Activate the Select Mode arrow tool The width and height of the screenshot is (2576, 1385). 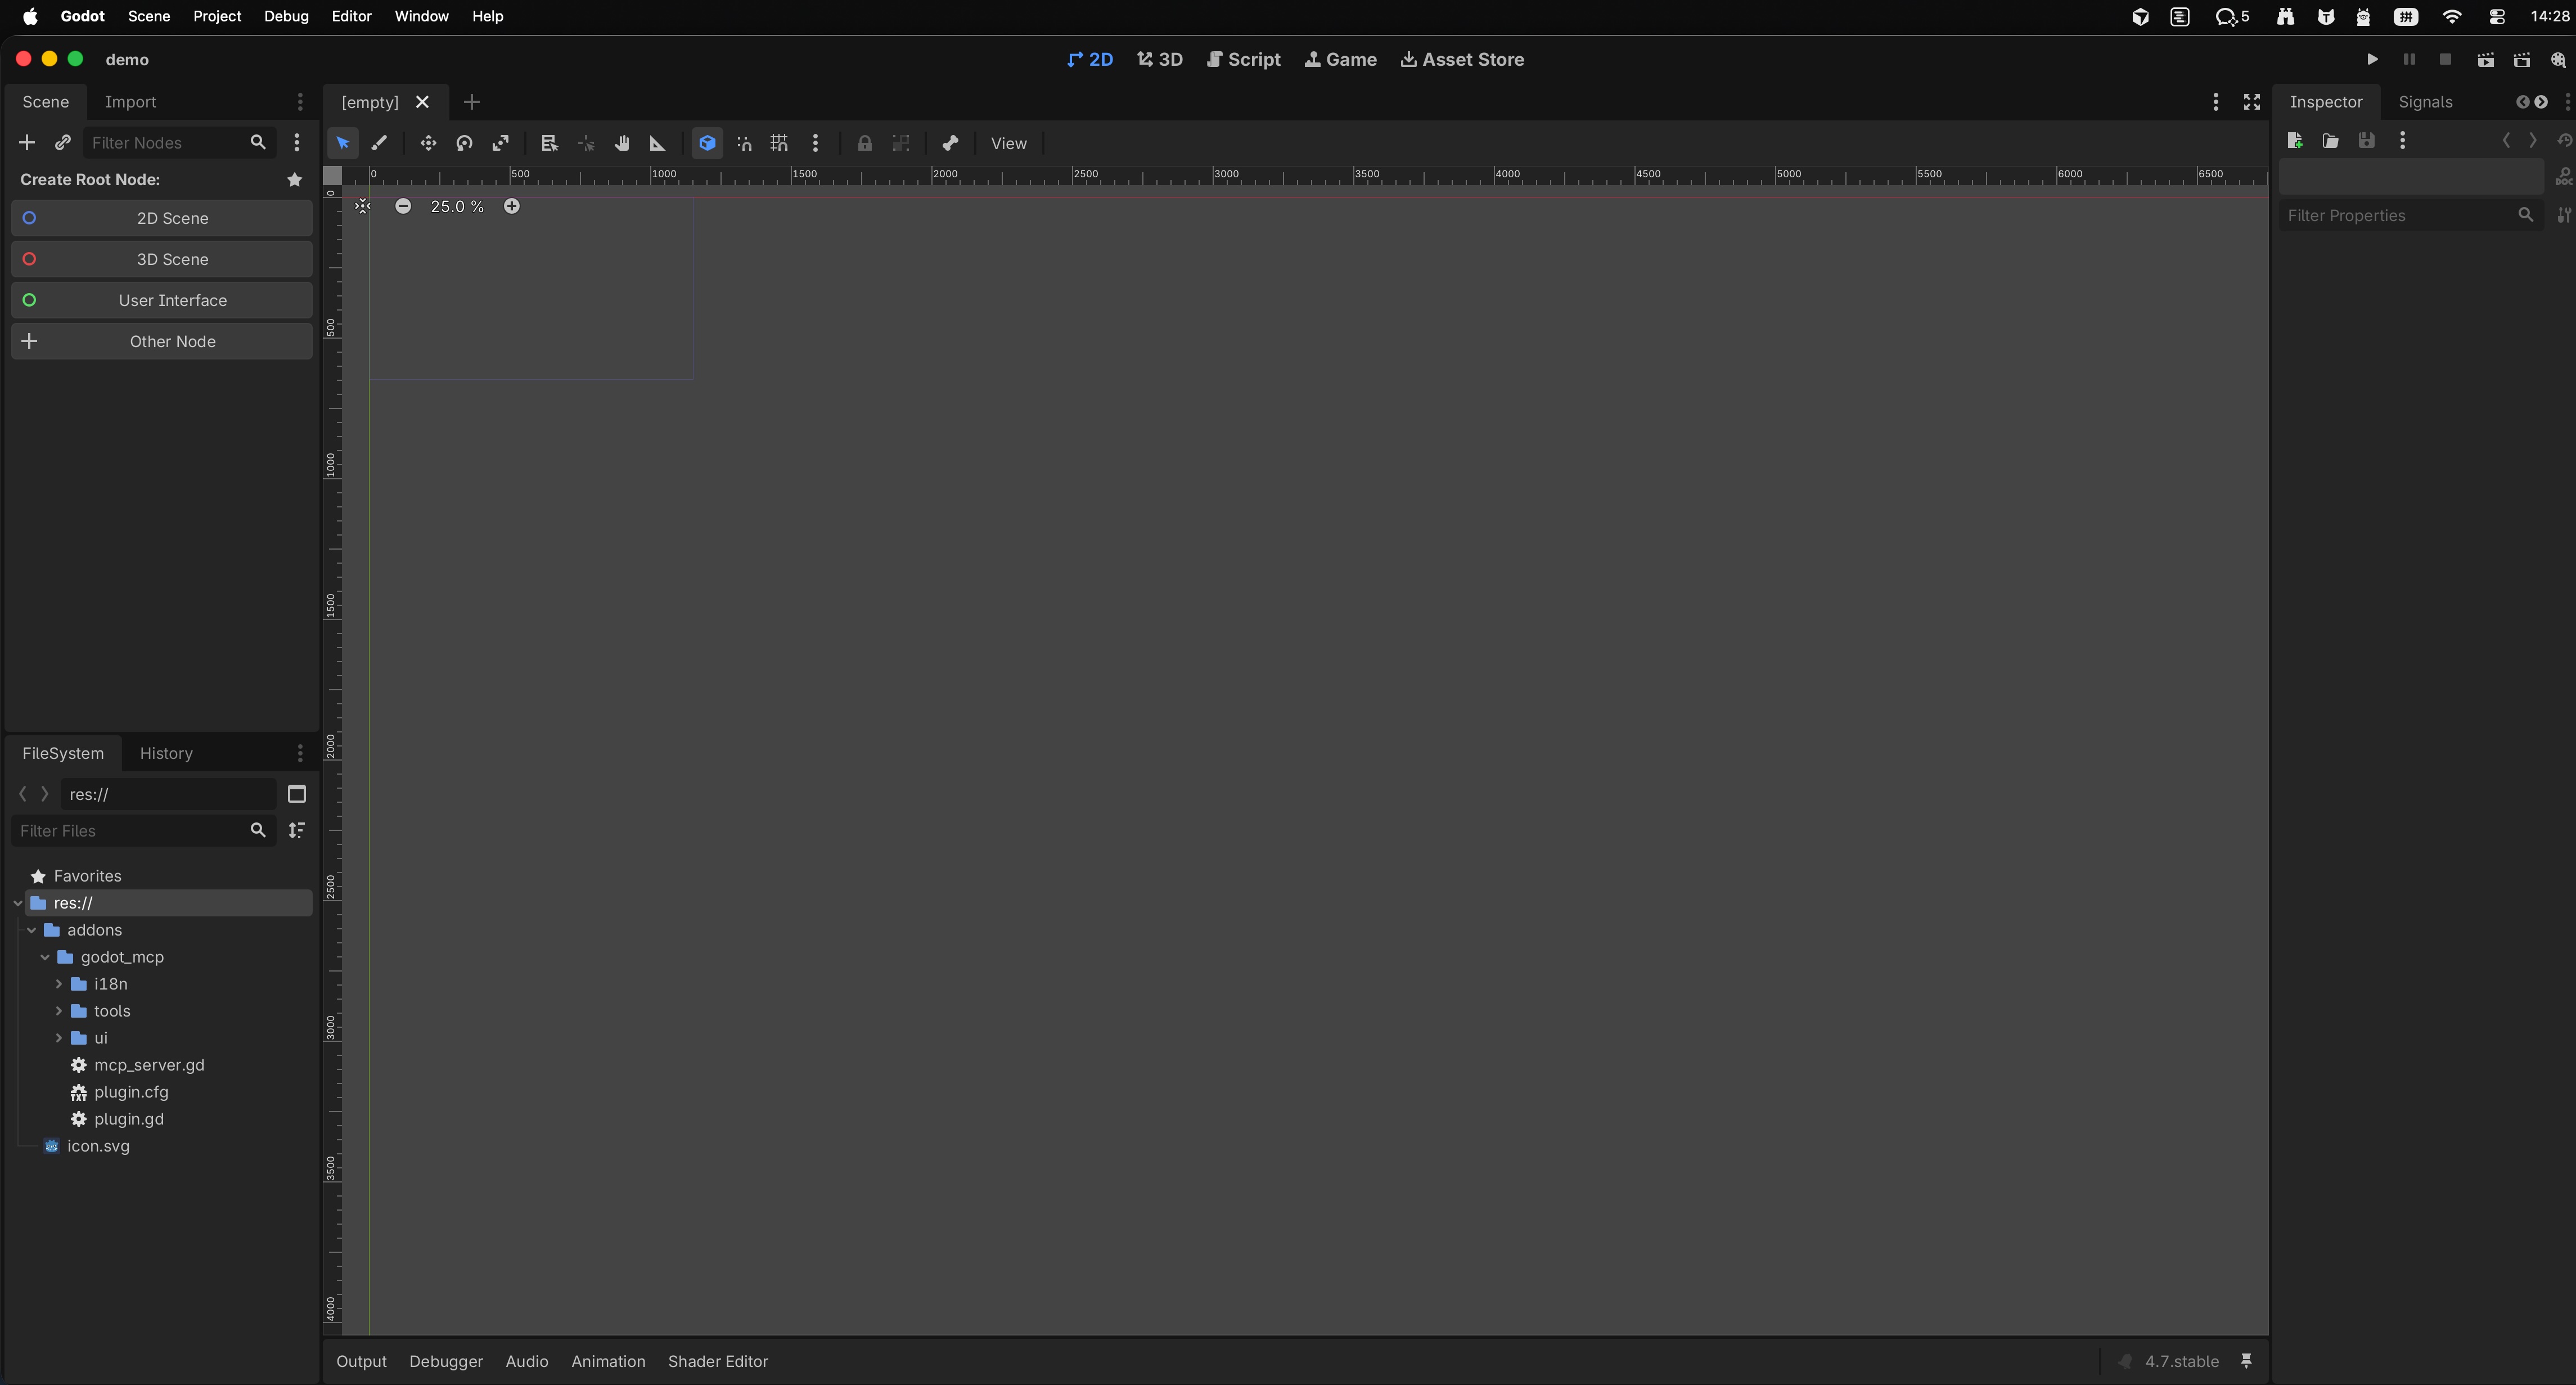tap(343, 143)
